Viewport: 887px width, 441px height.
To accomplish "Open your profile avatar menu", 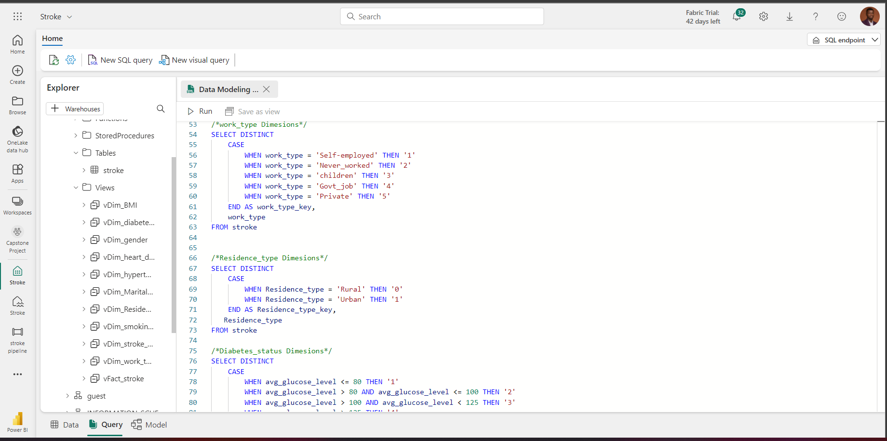I will pyautogui.click(x=870, y=16).
